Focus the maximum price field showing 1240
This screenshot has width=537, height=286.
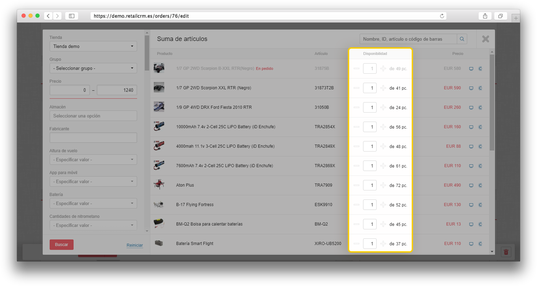(117, 90)
